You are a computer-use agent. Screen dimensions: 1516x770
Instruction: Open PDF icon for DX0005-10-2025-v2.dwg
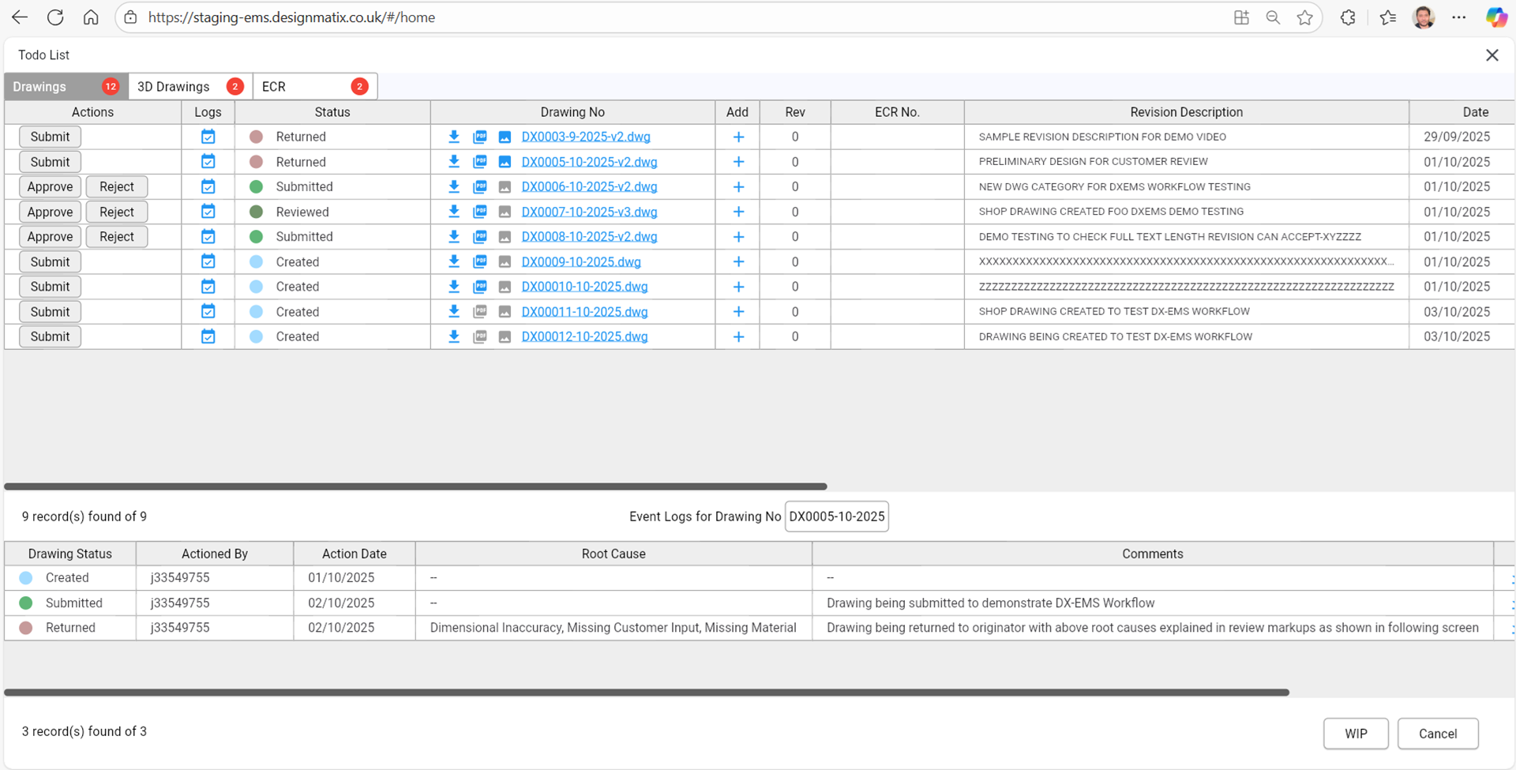[x=479, y=162]
